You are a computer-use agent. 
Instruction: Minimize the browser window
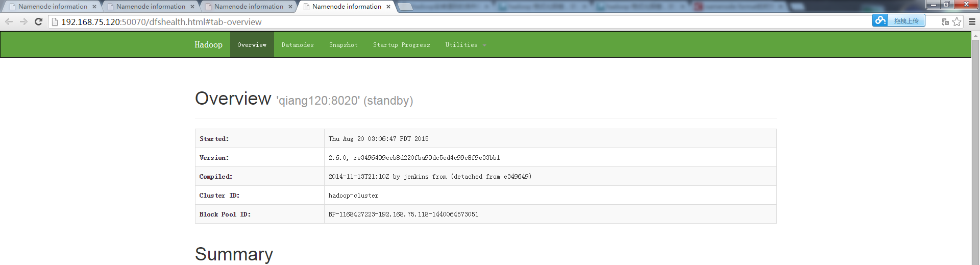click(x=934, y=5)
